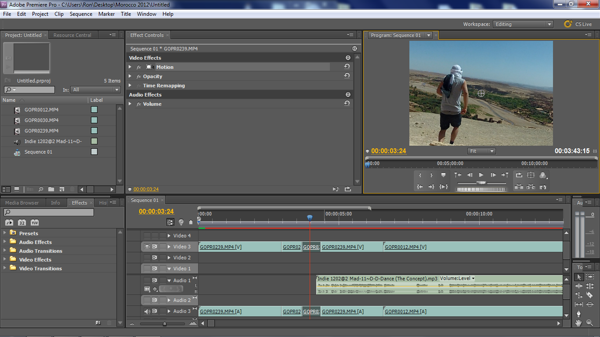This screenshot has width=600, height=337.
Task: Select the Track Select tool
Action: (x=590, y=277)
